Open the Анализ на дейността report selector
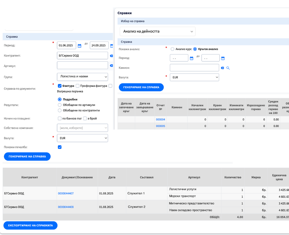The width and height of the screenshot is (289, 235). click(x=157, y=31)
